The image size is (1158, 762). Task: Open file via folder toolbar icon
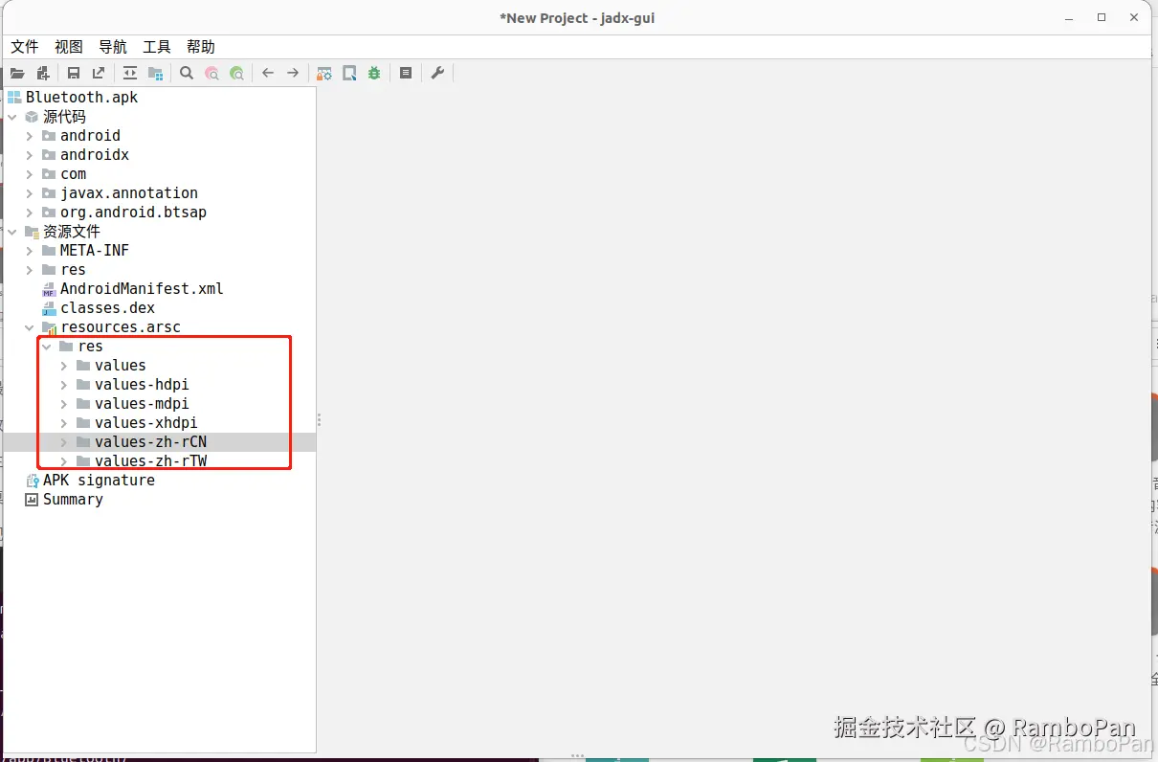[x=17, y=73]
